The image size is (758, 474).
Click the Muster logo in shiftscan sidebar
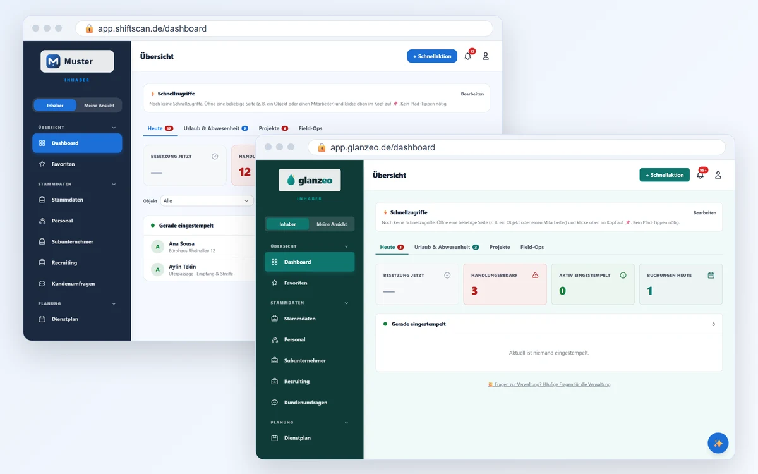77,61
